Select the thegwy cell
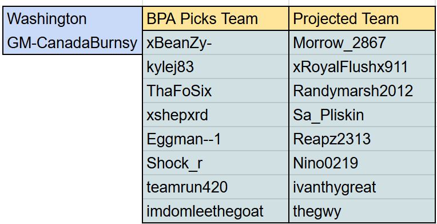This screenshot has width=437, height=224. coord(361,211)
